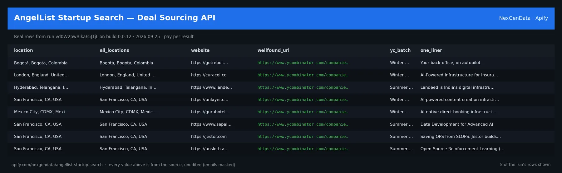
Task: Click 'Data Development for Advanced AI' one-liner
Action: [x=457, y=124]
